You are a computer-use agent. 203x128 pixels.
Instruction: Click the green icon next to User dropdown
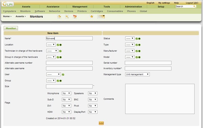tap(63, 74)
